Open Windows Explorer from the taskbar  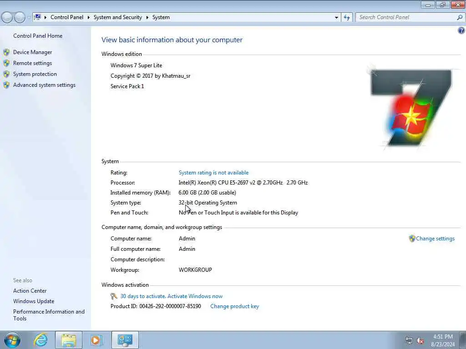pyautogui.click(x=69, y=340)
